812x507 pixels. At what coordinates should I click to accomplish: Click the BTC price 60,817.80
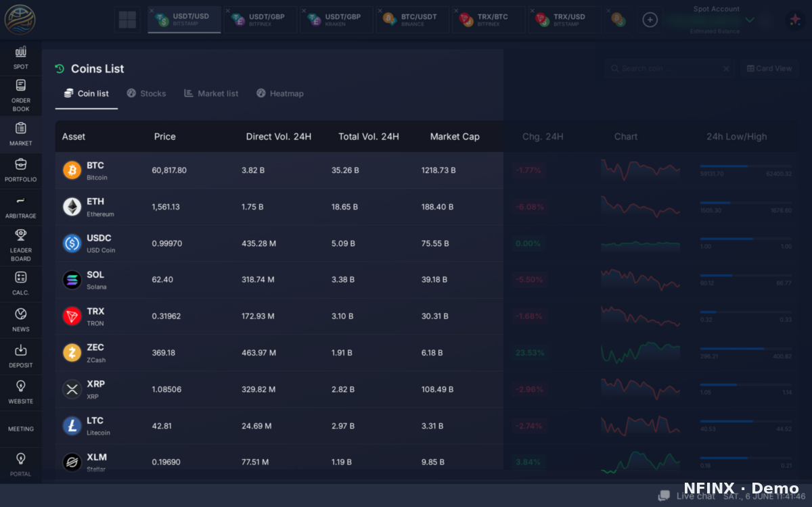(169, 170)
